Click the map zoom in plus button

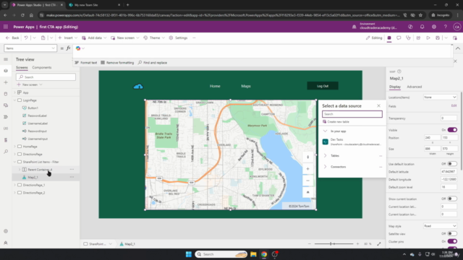pyautogui.click(x=307, y=169)
